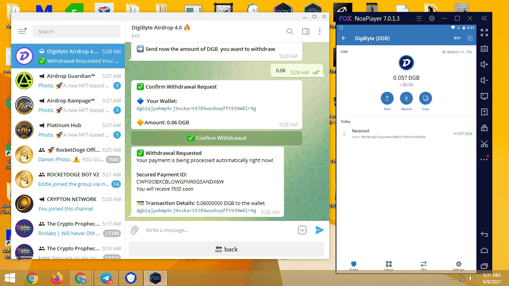The width and height of the screenshot is (509, 286).
Task: Switch to the DApps tab
Action: [x=389, y=266]
